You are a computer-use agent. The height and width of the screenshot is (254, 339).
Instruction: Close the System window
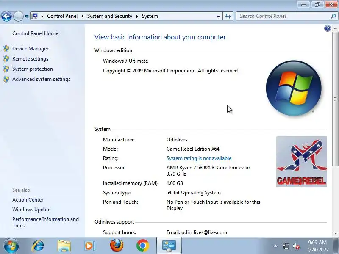[x=331, y=5]
